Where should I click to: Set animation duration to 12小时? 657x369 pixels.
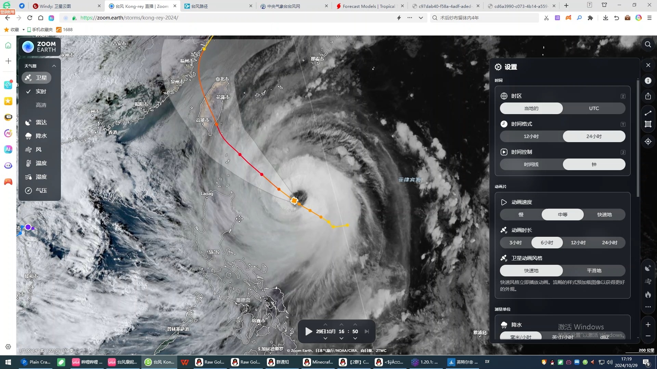click(578, 243)
